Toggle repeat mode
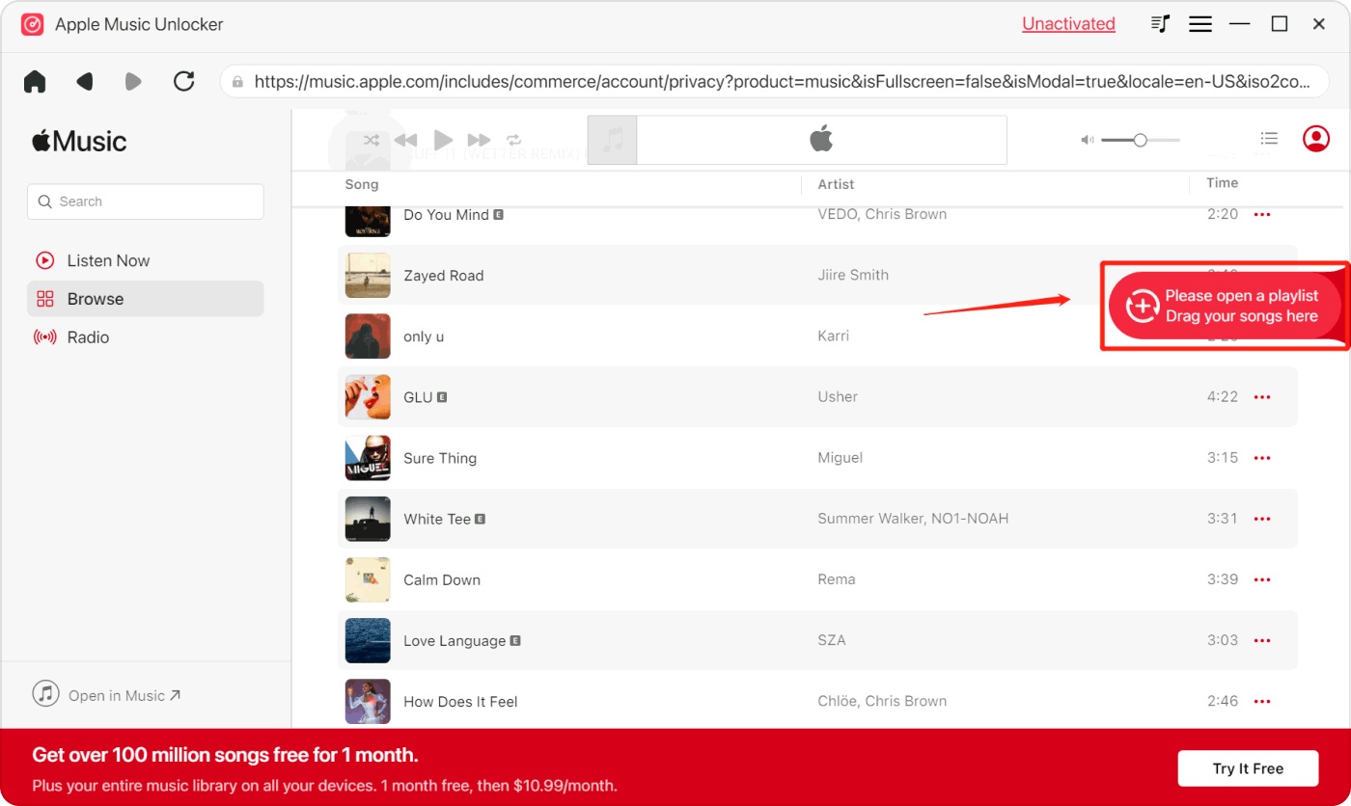 click(514, 140)
